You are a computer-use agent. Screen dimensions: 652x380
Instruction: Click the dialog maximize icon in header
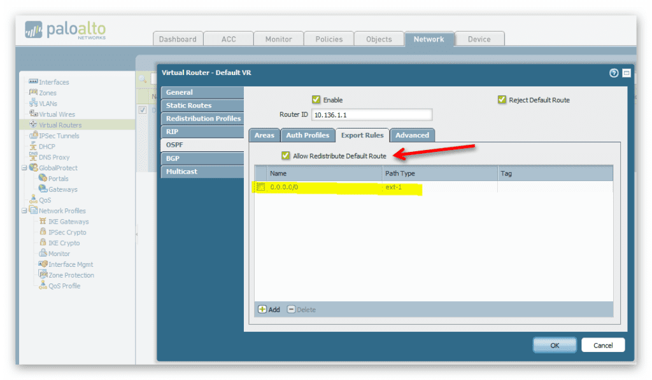[627, 73]
